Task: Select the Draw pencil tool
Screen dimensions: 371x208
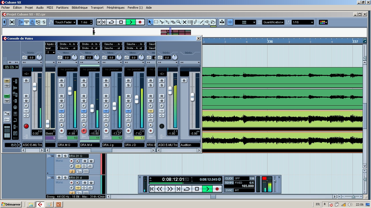Action: point(196,22)
